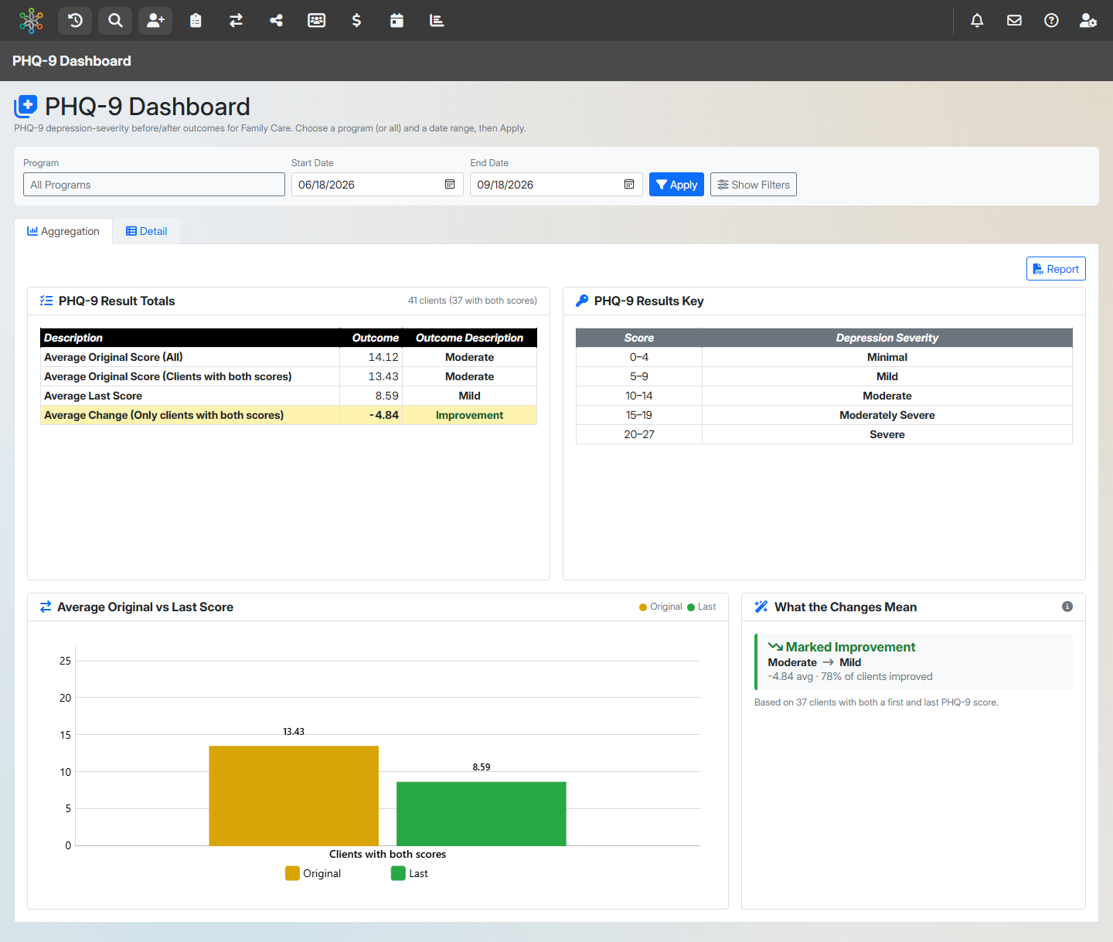Open the recent history icon

[x=75, y=21]
